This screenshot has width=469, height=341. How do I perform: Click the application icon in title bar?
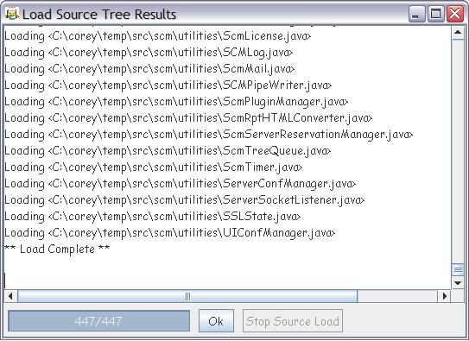(x=12, y=14)
